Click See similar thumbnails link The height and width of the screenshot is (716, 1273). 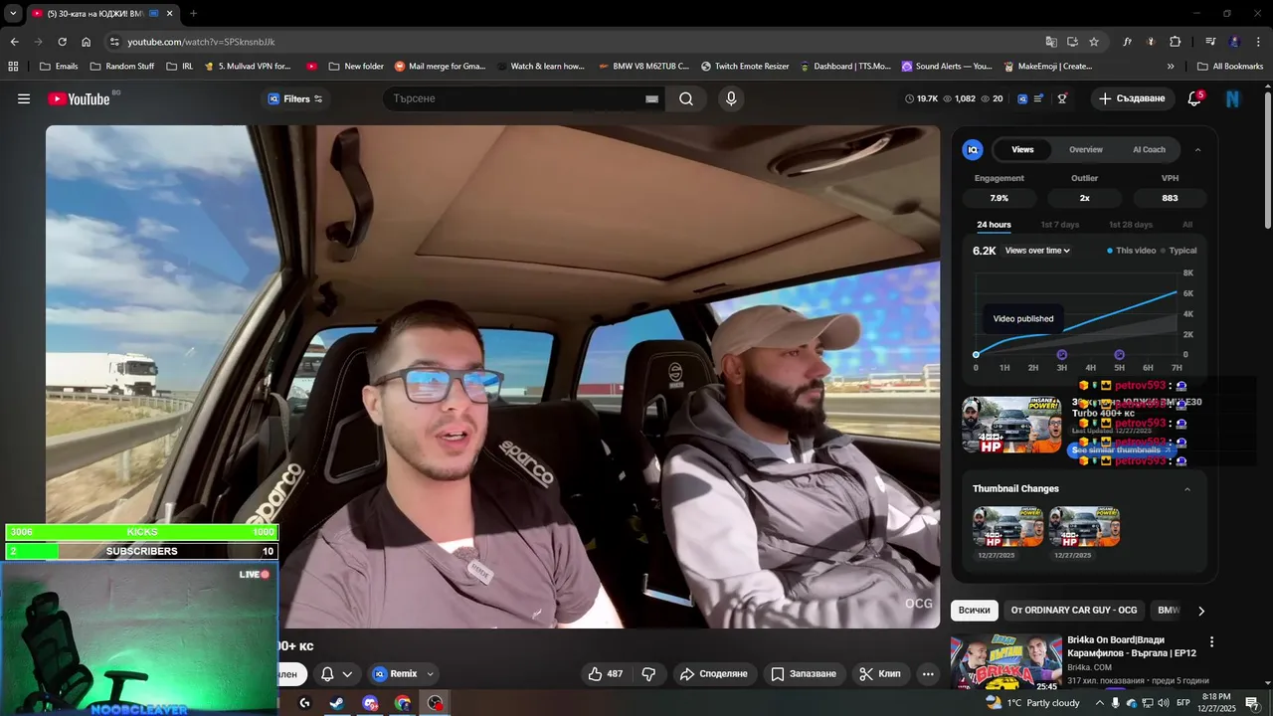coord(1121,450)
